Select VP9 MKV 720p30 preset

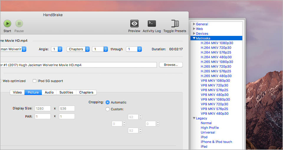(214, 104)
